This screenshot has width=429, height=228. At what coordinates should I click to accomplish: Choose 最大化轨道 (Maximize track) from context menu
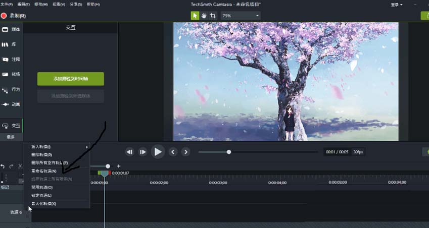click(x=57, y=204)
